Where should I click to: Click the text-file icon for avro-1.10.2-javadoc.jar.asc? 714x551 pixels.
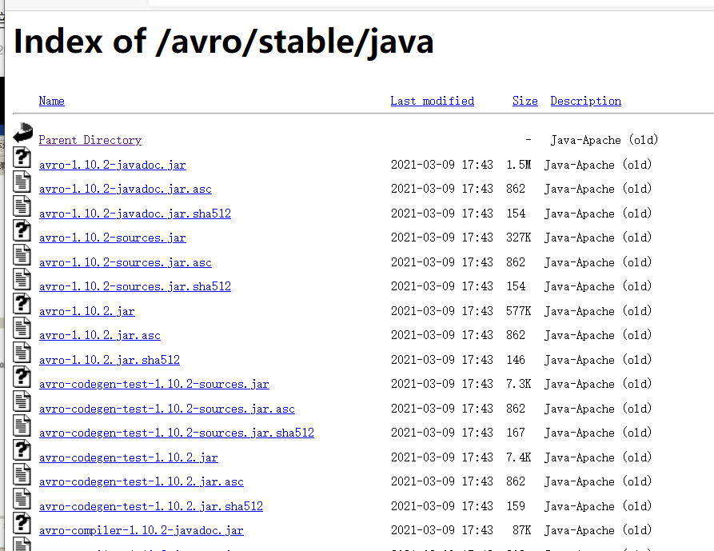click(22, 182)
